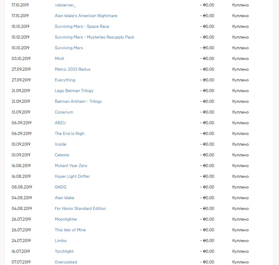Click the Moonlighter link
The width and height of the screenshot is (279, 265).
[66, 219]
